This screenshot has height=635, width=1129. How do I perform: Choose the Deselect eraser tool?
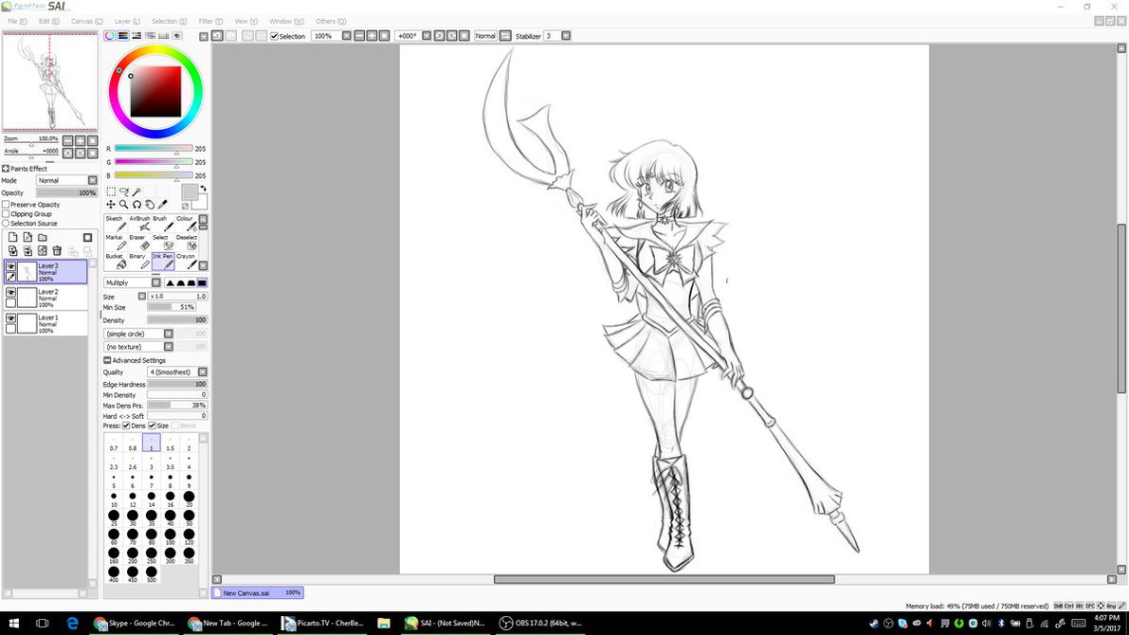[x=187, y=242]
